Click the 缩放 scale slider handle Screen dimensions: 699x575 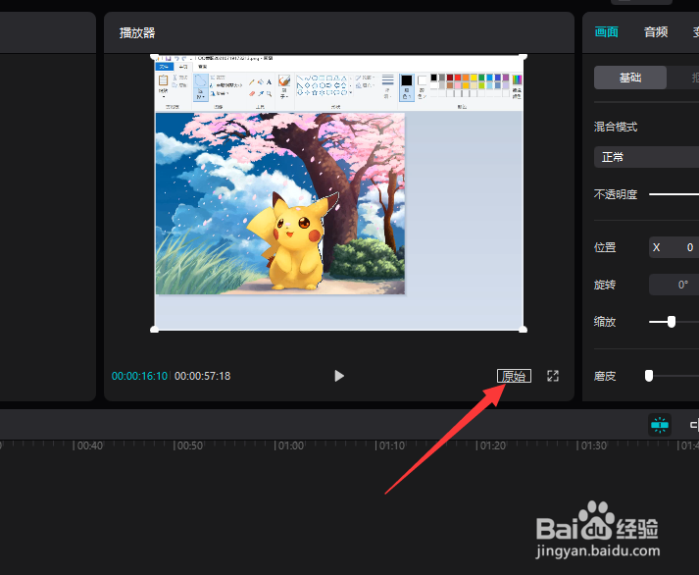672,322
